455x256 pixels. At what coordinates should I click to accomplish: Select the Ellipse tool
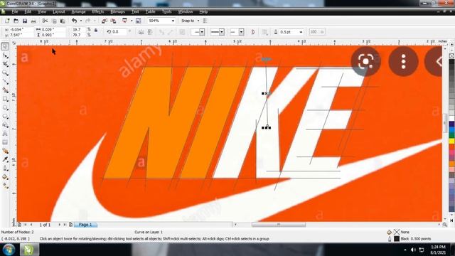click(x=5, y=107)
